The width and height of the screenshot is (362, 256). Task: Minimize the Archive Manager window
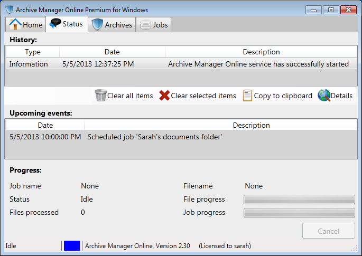click(x=313, y=10)
